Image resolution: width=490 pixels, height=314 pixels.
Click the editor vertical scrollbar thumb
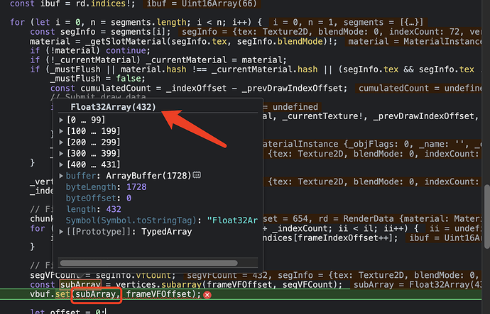pos(486,217)
